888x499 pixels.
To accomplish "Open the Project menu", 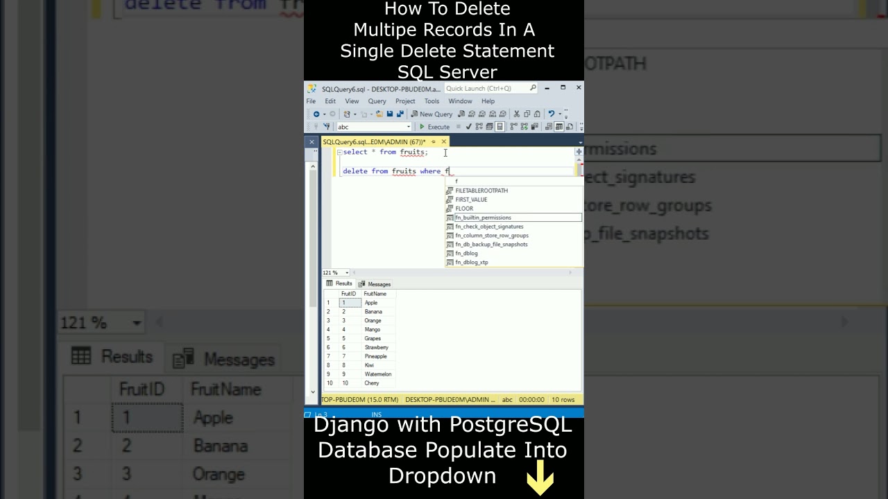I will [405, 101].
